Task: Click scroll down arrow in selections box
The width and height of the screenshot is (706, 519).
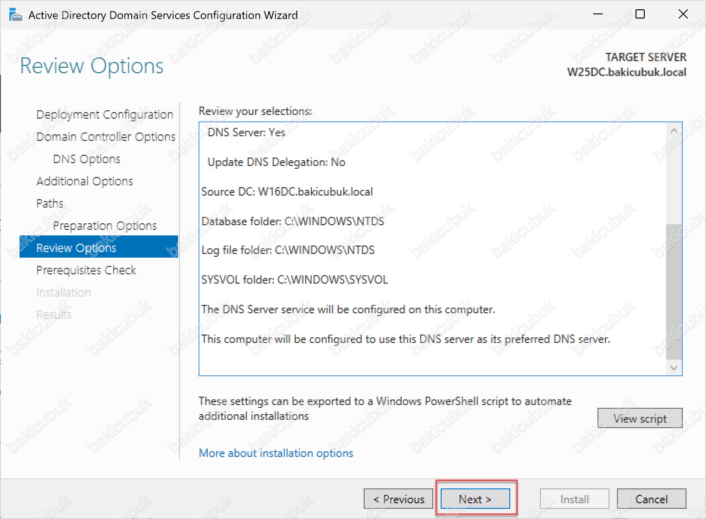Action: click(x=674, y=368)
